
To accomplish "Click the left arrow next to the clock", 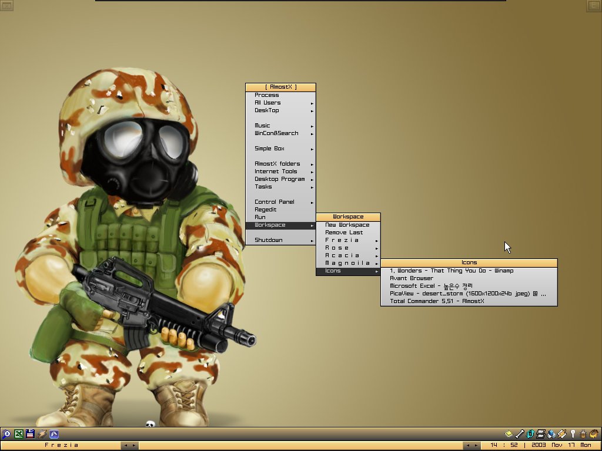I will coord(467,445).
